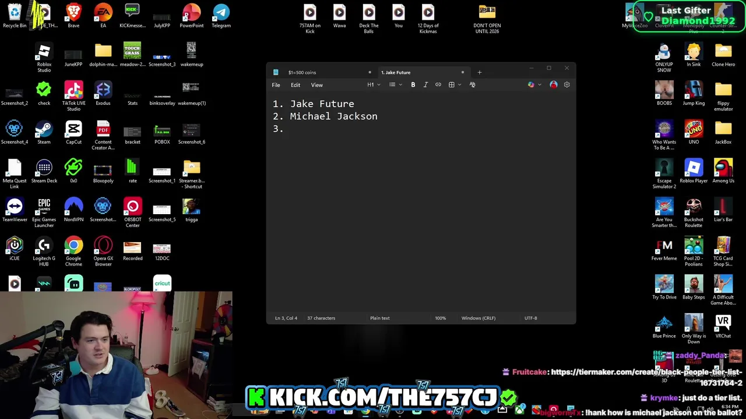This screenshot has width=746, height=419.
Task: Select the Buckshot Roulette desktop icon
Action: (x=694, y=213)
